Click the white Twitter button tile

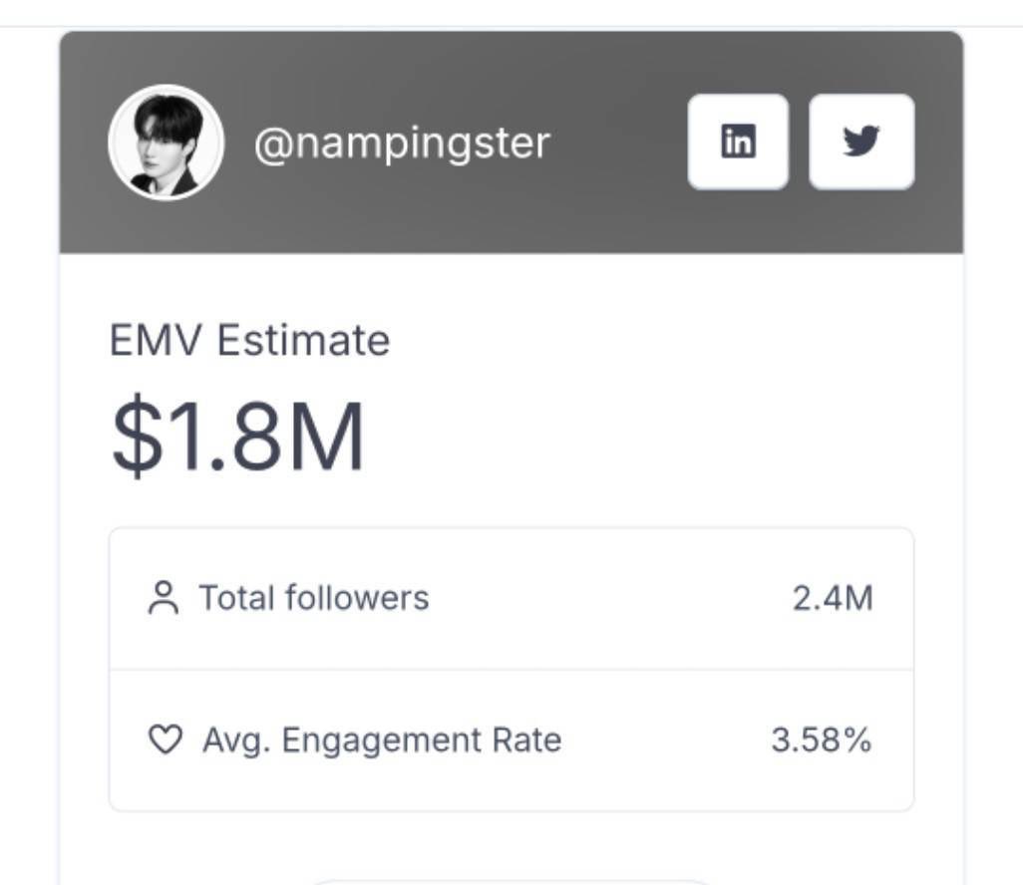pos(861,142)
